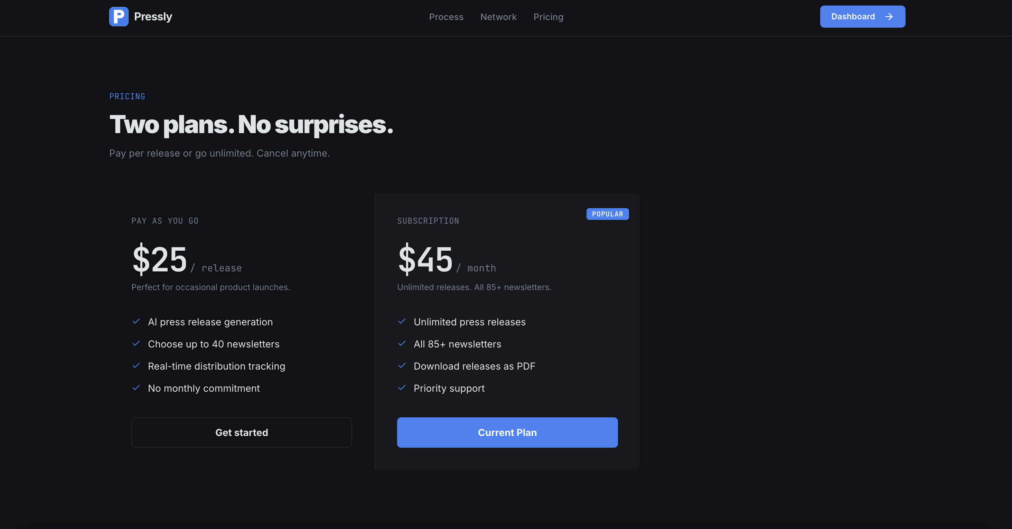
Task: Check the "No monthly commitment" feature item
Action: tap(204, 388)
